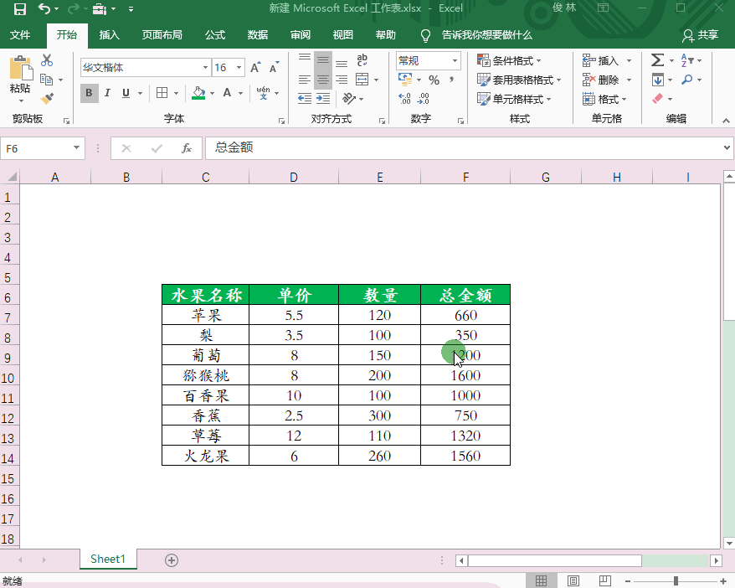This screenshot has width=735, height=588.
Task: Click the insert function fx icon
Action: [x=187, y=148]
